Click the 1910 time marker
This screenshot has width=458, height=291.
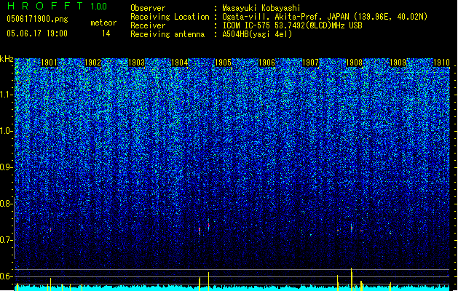pyautogui.click(x=441, y=63)
